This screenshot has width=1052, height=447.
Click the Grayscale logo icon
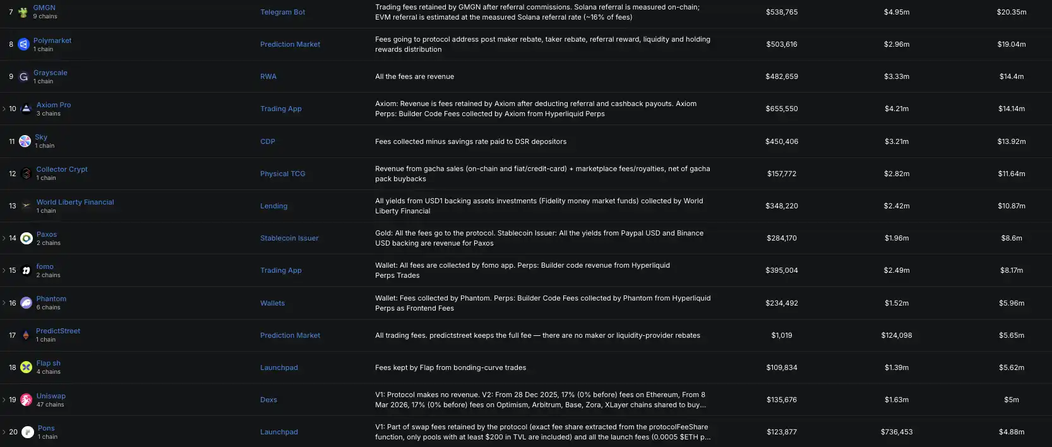coord(23,76)
